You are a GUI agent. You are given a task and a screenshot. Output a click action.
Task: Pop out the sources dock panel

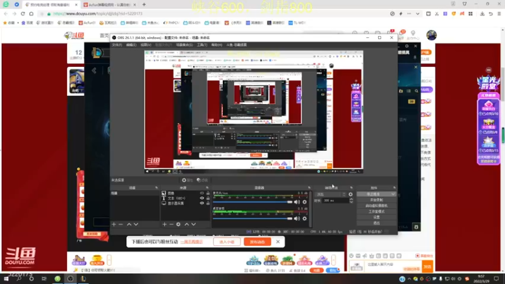[x=207, y=187]
